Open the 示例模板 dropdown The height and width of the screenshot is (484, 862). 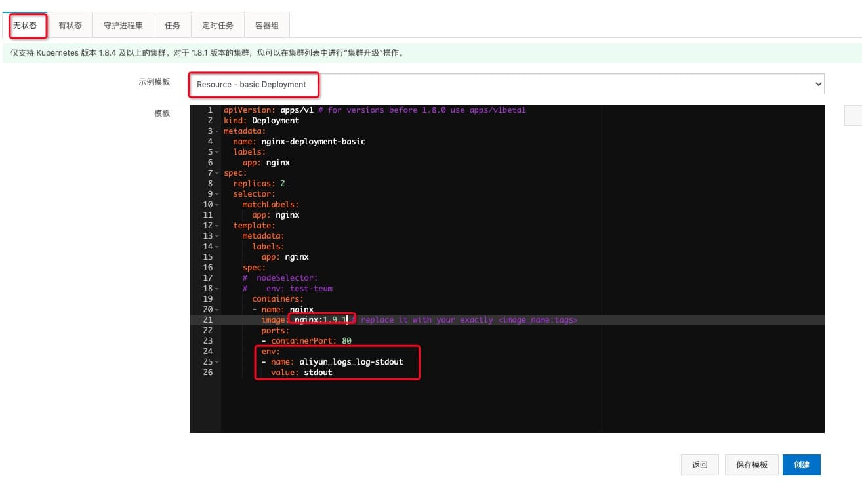pos(506,84)
